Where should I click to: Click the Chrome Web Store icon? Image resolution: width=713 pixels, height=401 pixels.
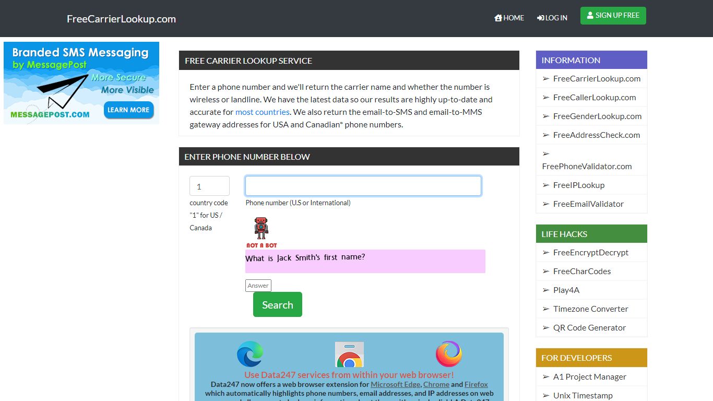(349, 355)
